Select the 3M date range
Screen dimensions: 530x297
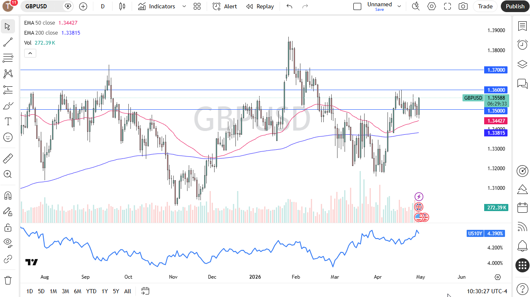tap(65, 291)
